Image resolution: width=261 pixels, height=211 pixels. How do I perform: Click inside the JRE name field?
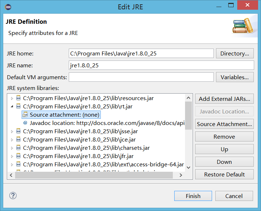pyautogui.click(x=161, y=65)
